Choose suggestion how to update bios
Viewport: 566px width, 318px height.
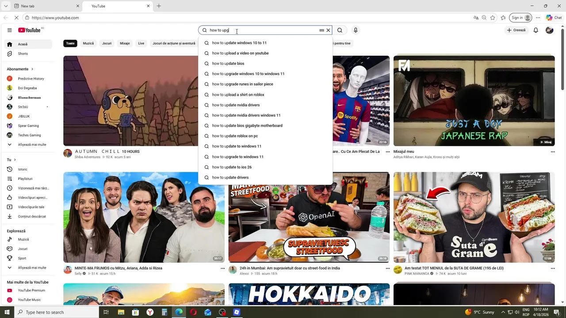(265, 64)
